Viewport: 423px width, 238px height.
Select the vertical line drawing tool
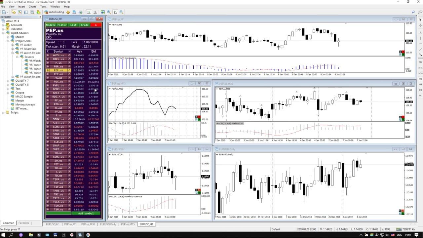pos(420,38)
